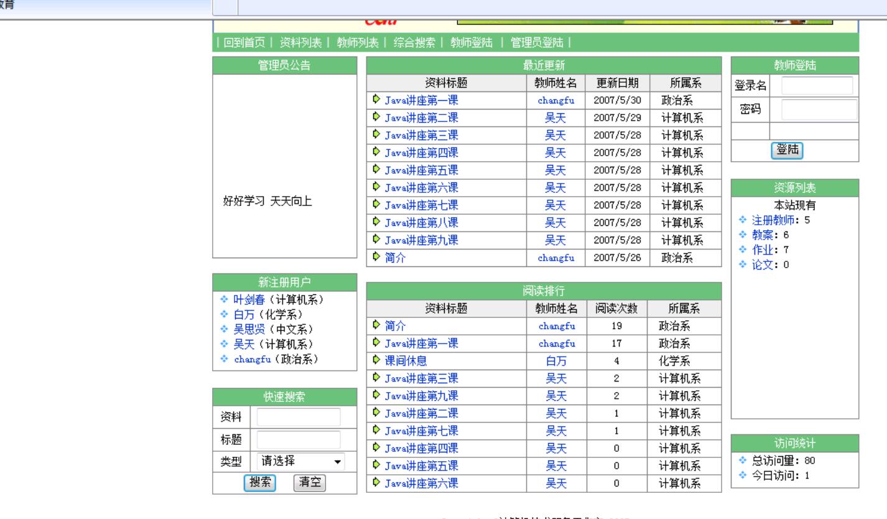Click the diamond bullet beside 叶剑春
This screenshot has height=519, width=887.
[225, 299]
